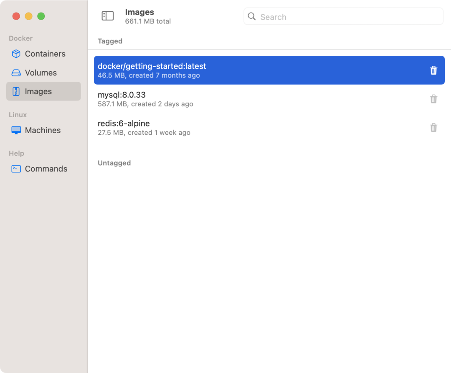Click the search magnifier icon

click(252, 16)
